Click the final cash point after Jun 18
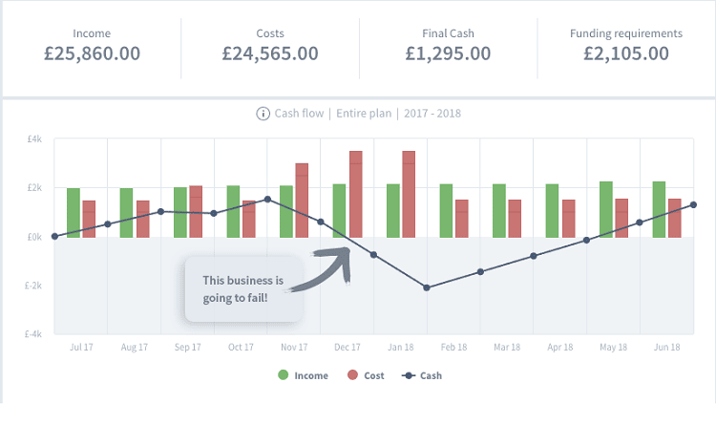This screenshot has height=425, width=716. coord(694,204)
